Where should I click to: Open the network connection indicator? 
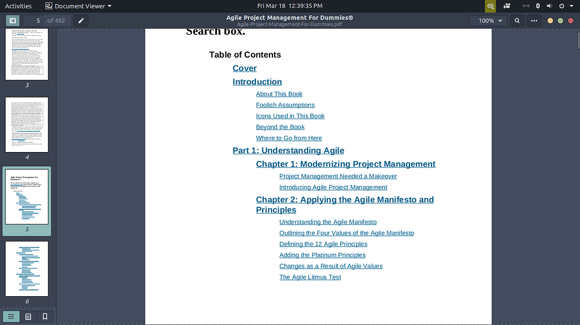point(526,6)
